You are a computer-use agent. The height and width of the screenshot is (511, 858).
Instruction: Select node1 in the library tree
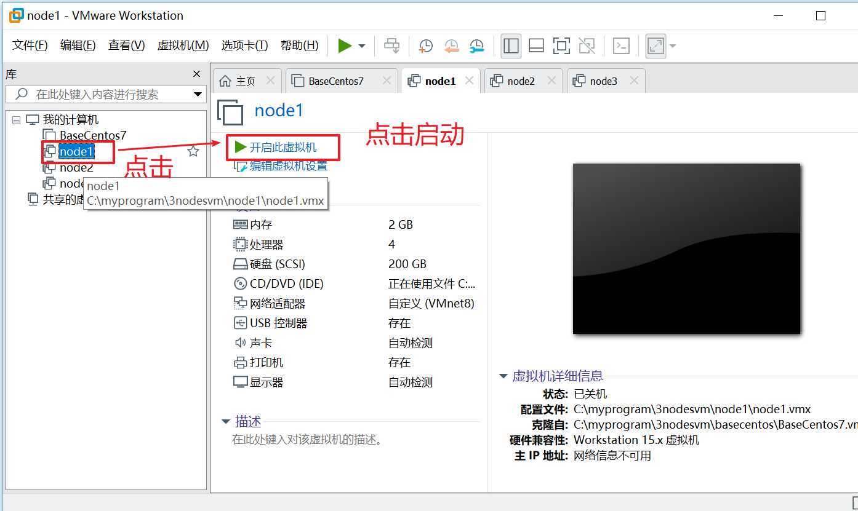click(76, 151)
